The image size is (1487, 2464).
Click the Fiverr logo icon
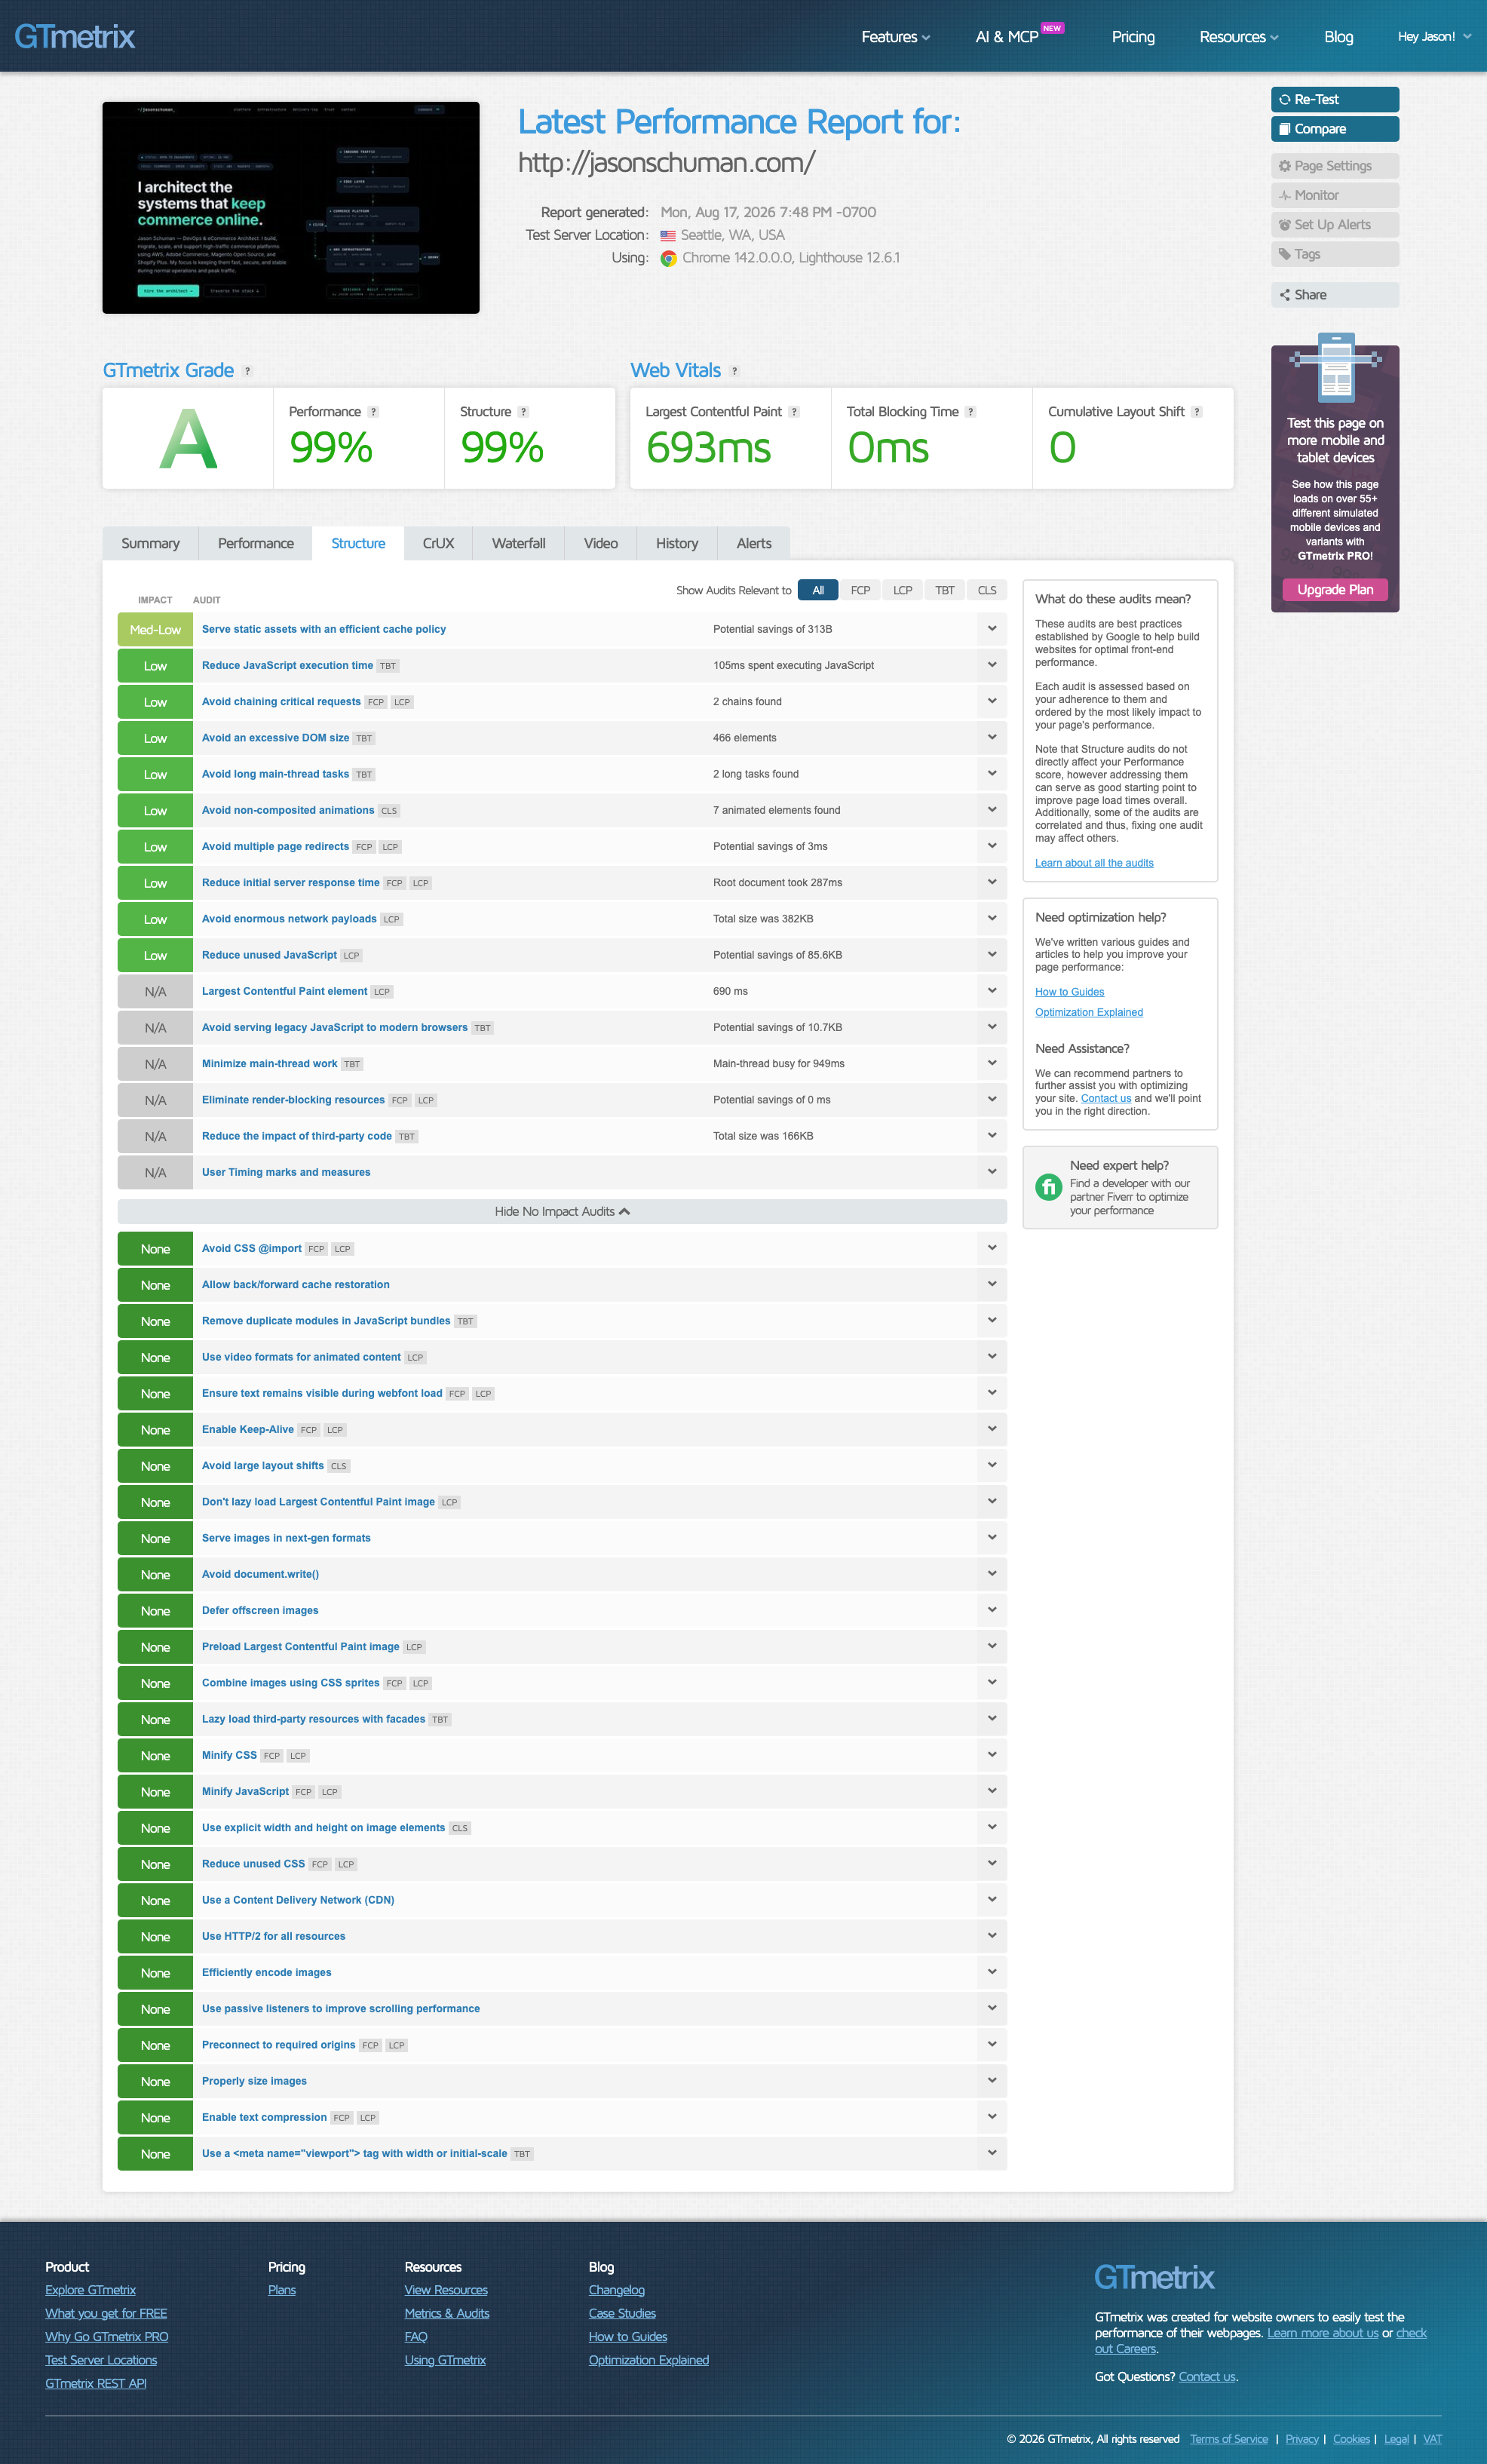1048,1187
